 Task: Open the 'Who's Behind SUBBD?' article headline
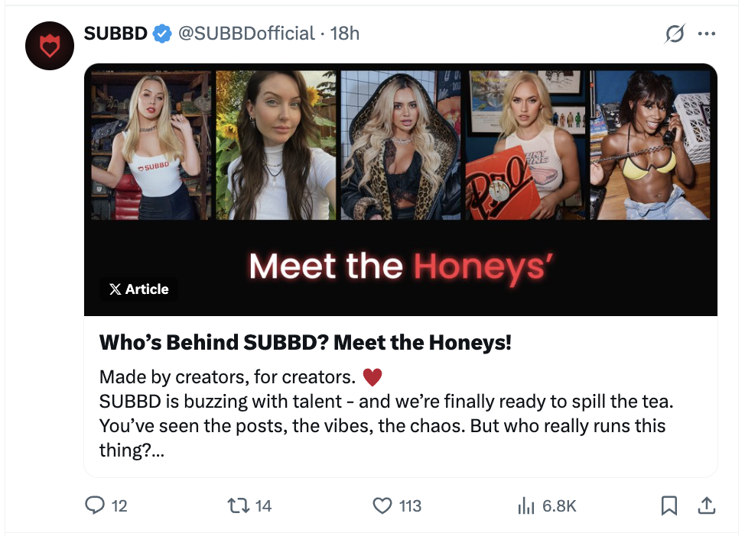pos(305,342)
